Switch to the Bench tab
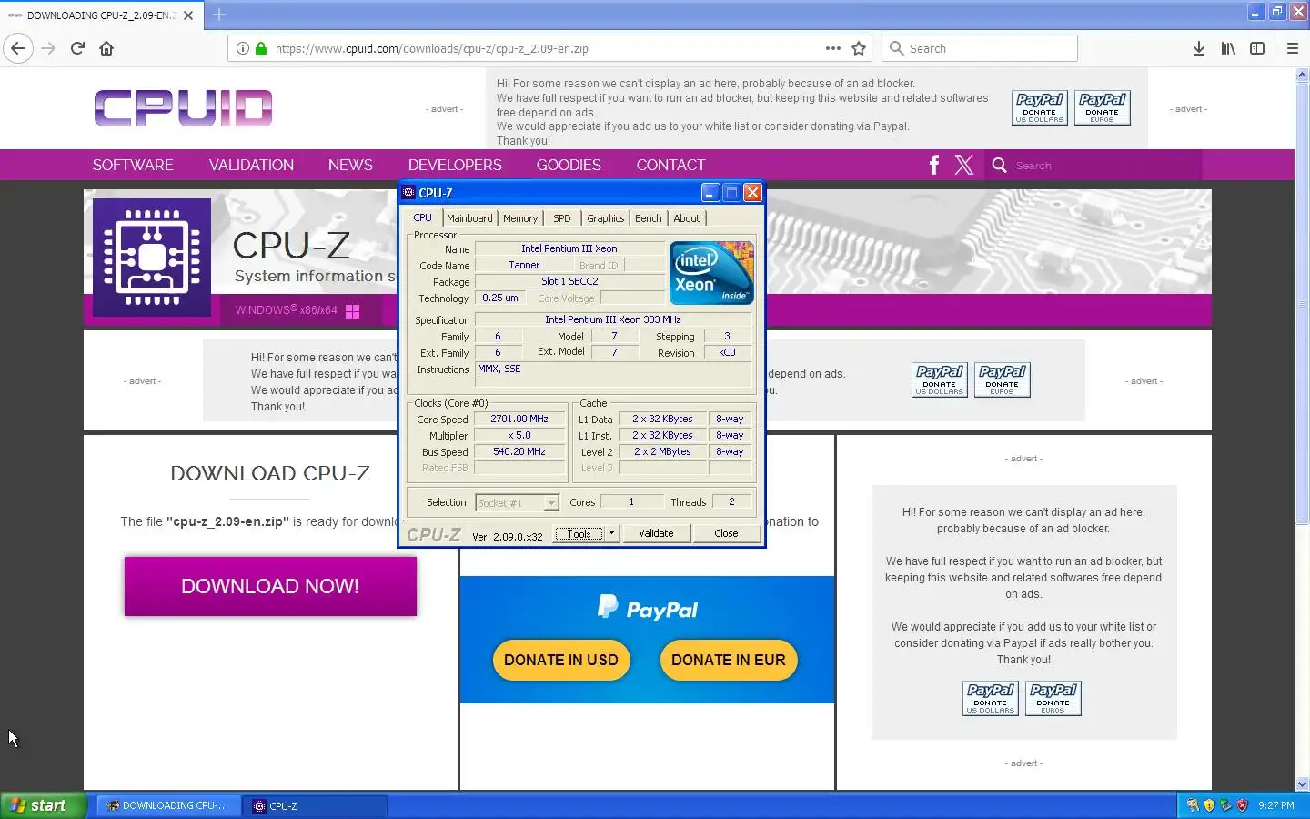This screenshot has width=1310, height=819. click(x=648, y=218)
